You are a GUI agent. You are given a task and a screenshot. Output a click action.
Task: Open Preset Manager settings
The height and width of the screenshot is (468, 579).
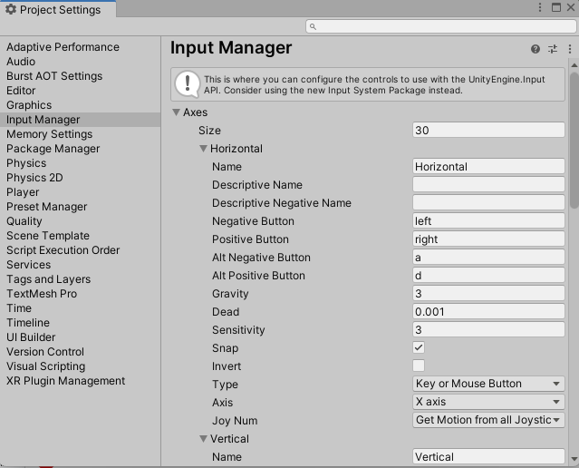[46, 207]
